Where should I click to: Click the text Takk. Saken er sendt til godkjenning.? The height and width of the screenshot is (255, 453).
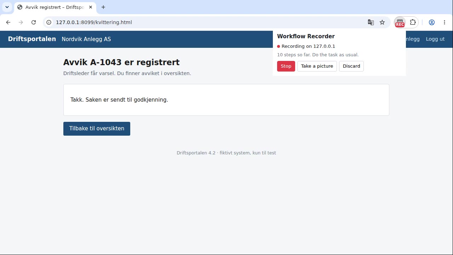pyautogui.click(x=119, y=100)
